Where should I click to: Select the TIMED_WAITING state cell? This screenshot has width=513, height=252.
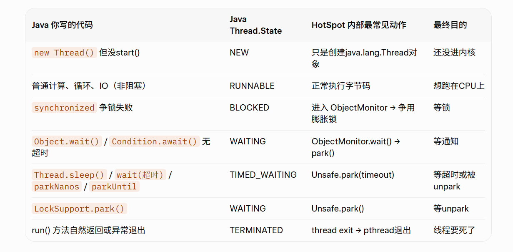click(263, 175)
